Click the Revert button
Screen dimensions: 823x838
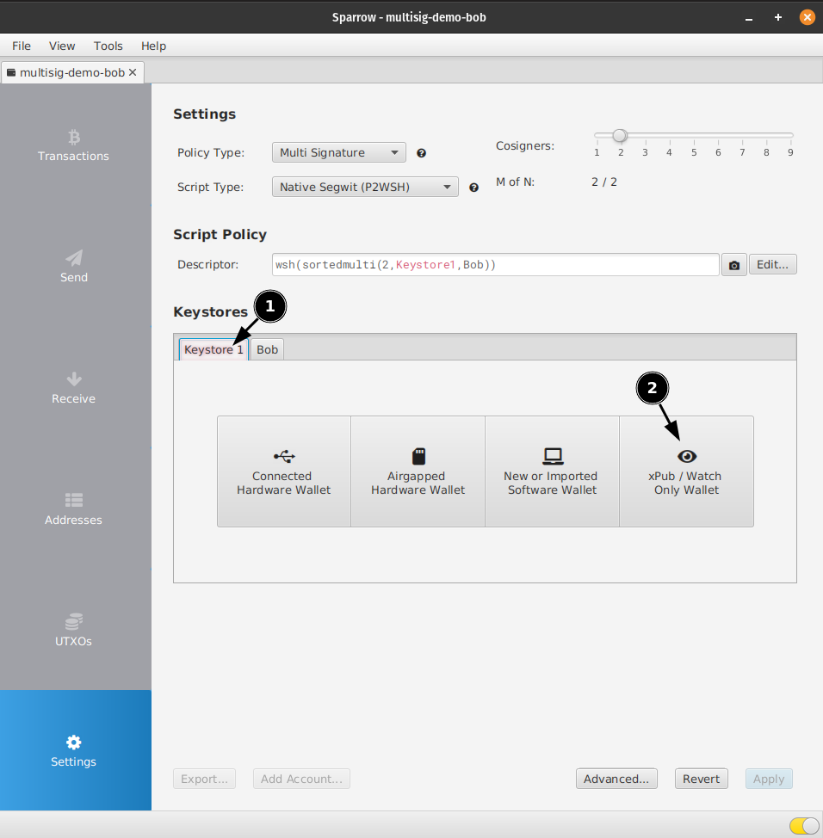point(701,779)
